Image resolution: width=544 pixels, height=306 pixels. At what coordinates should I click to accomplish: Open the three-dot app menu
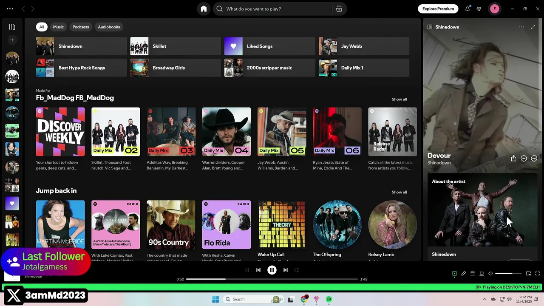[10, 9]
